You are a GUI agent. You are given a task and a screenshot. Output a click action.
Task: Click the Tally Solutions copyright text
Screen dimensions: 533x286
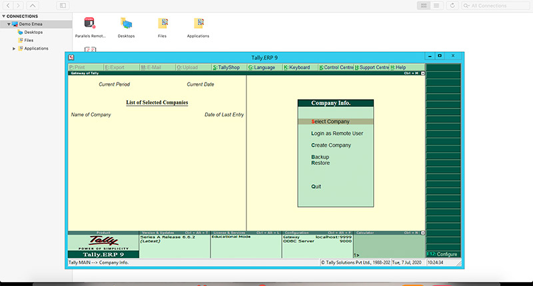pos(356,263)
